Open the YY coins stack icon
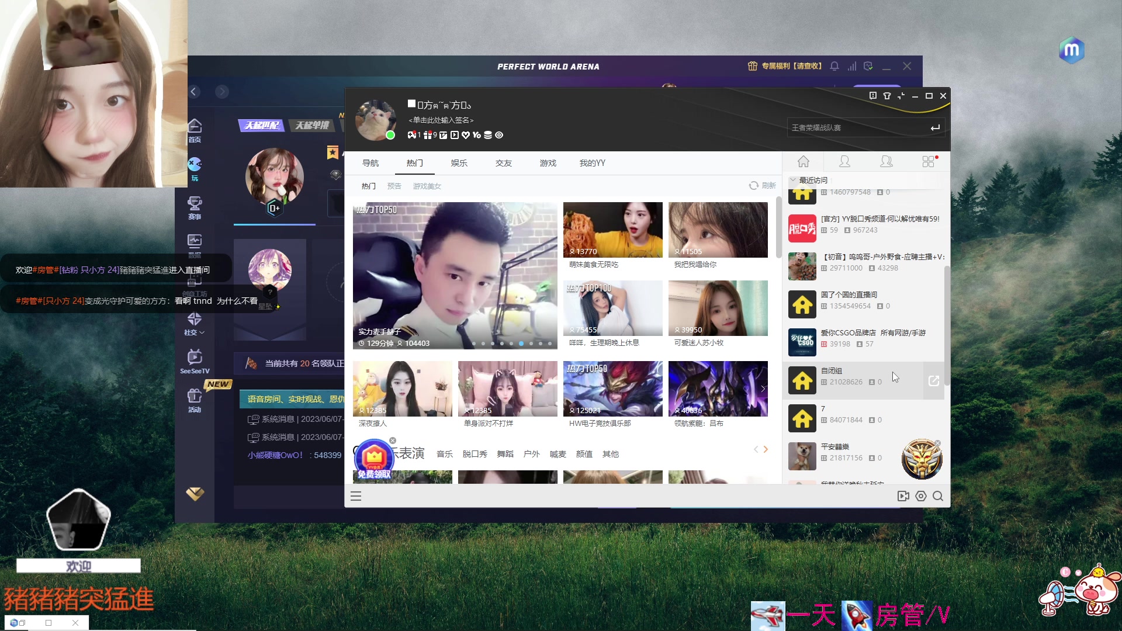Viewport: 1122px width, 631px height. pos(488,135)
